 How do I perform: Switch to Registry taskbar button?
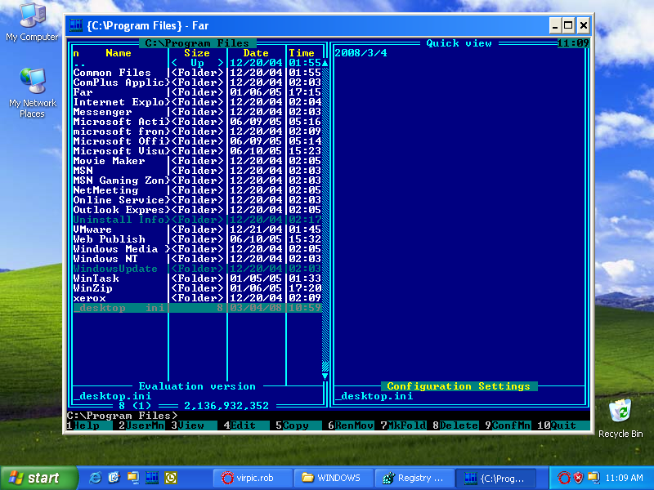tap(414, 478)
